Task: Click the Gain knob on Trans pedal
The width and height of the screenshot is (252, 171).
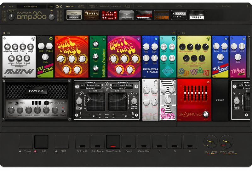Action: [238, 57]
